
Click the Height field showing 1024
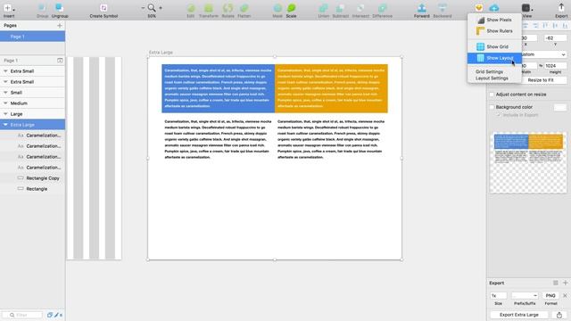[x=555, y=66]
